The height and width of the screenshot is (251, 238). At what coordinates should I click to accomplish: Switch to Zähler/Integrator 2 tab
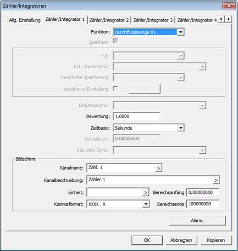109,20
